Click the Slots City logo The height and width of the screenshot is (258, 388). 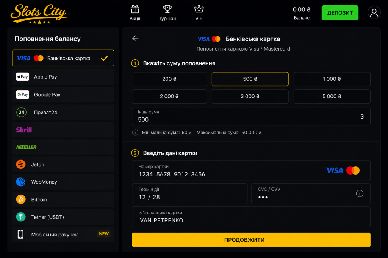pyautogui.click(x=39, y=14)
